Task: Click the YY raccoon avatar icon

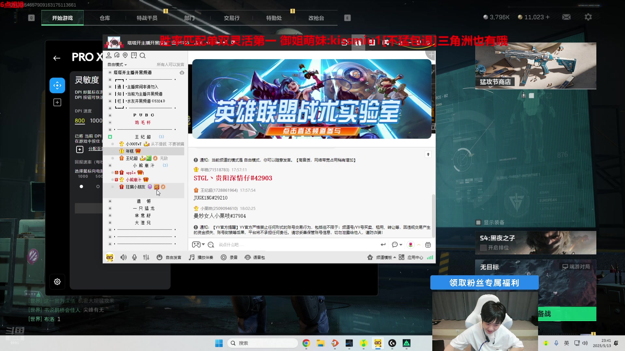Action: [110, 257]
